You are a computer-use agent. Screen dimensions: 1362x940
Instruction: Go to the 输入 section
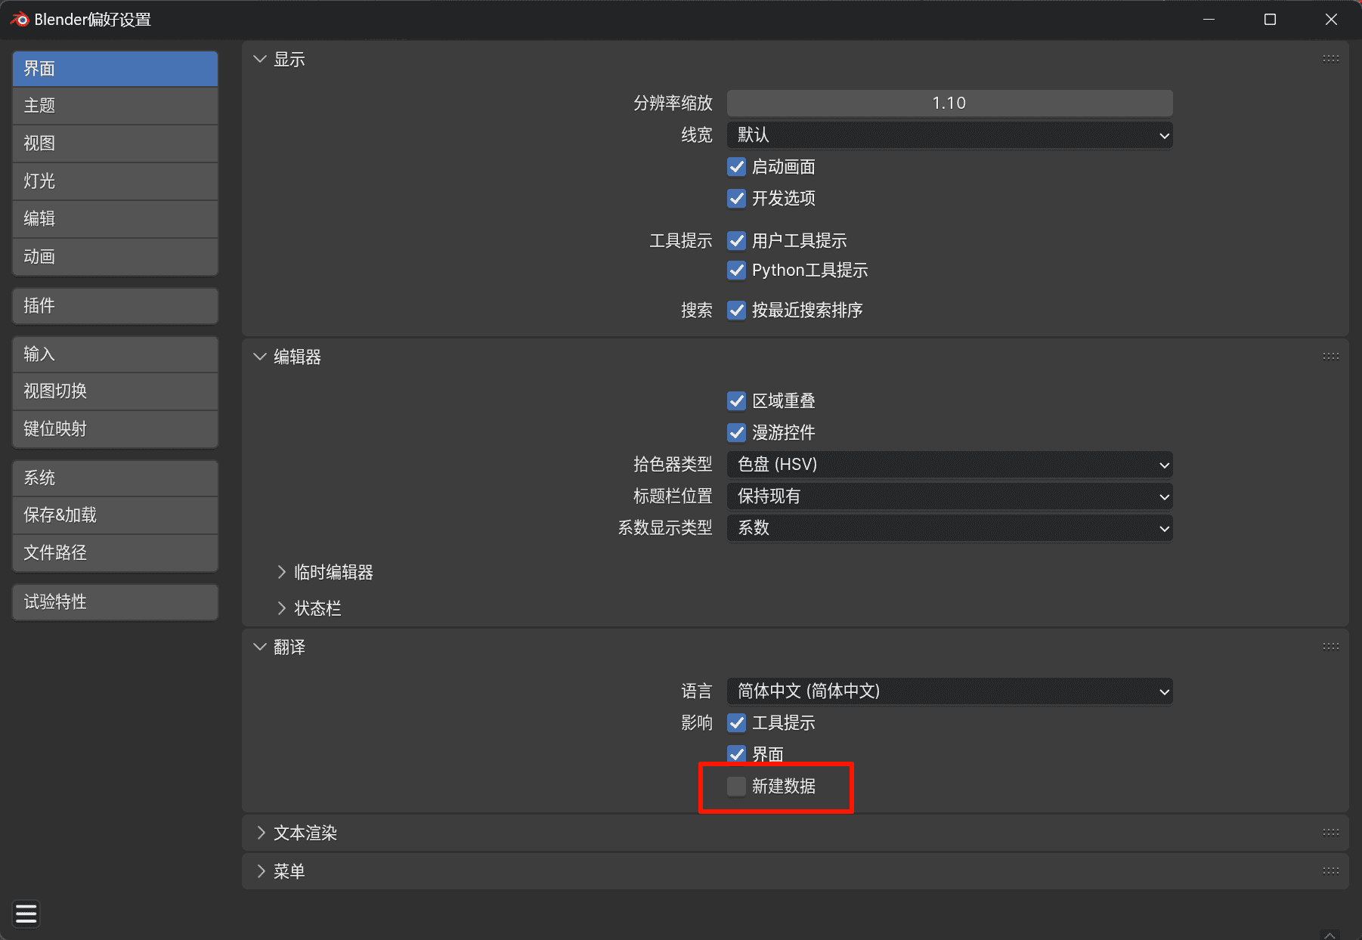pos(115,354)
